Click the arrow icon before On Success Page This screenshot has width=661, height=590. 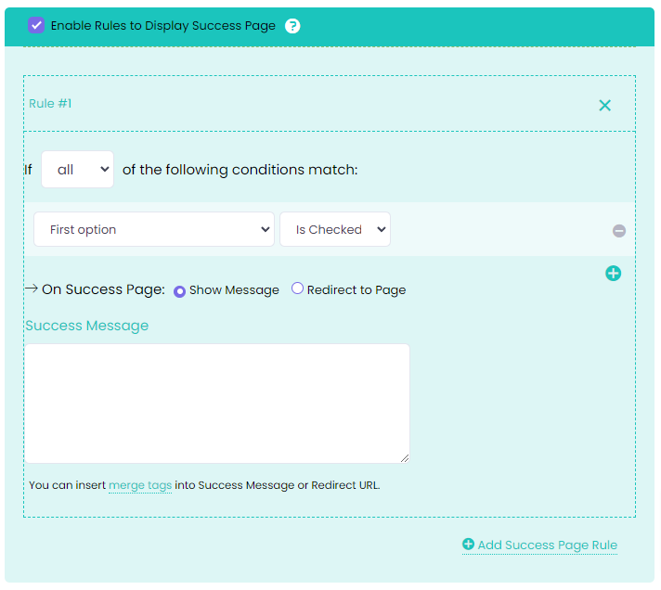click(31, 289)
